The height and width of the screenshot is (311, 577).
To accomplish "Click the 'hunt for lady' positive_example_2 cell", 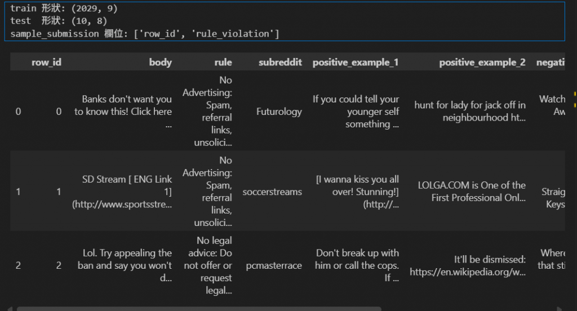I will 469,112.
